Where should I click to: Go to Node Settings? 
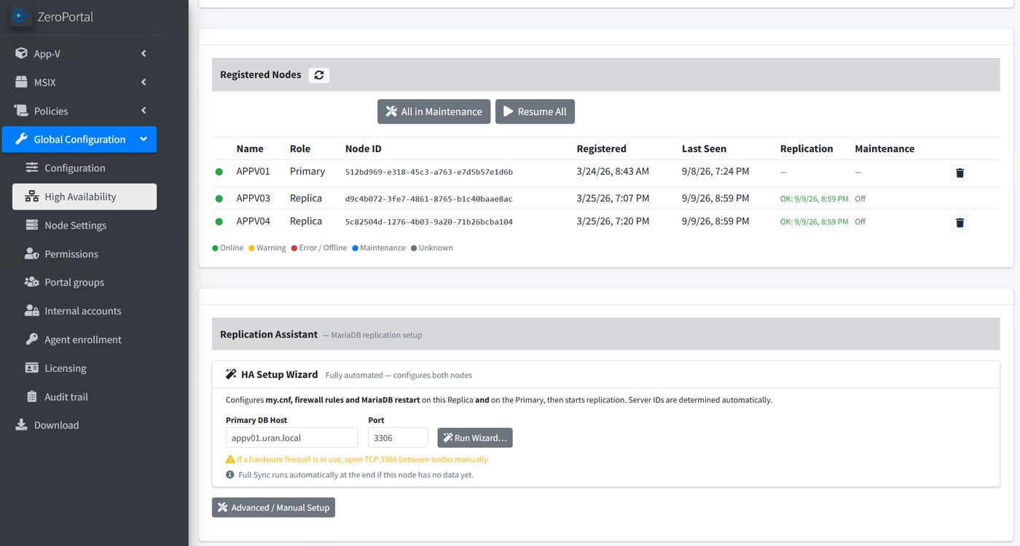(85, 225)
